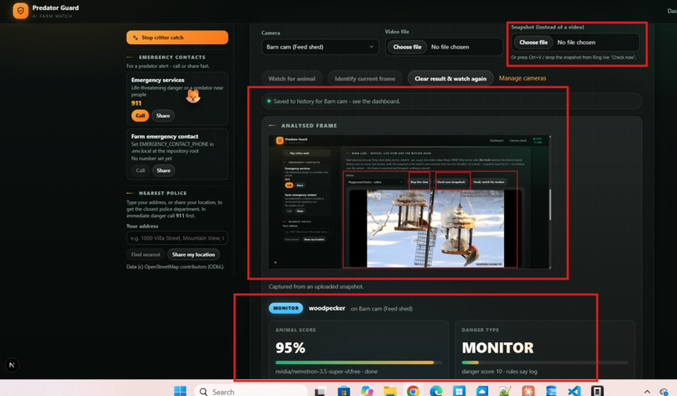
Task: Share the Farm emergency contact
Action: 163,170
